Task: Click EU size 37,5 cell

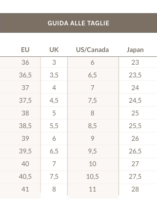Action: [25, 101]
